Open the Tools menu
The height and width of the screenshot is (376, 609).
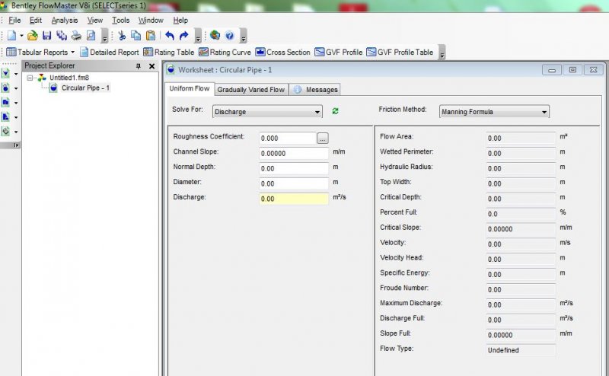[x=121, y=21]
